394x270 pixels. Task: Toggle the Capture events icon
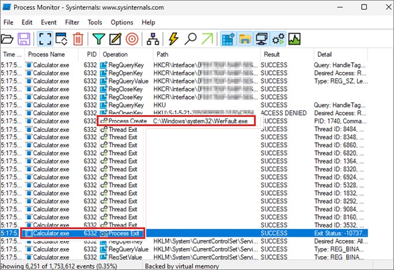click(46, 39)
